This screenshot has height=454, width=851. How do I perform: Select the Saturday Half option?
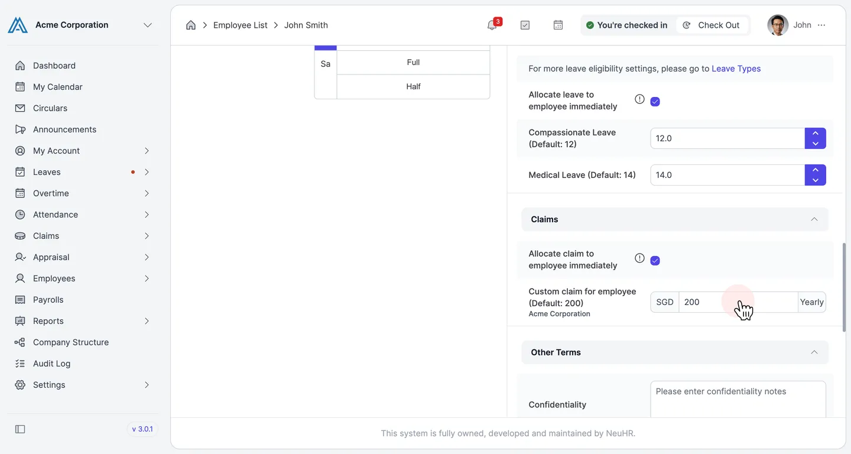tap(413, 87)
